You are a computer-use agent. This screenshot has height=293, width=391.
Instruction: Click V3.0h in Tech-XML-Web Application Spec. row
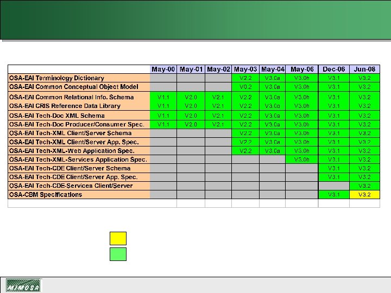[x=302, y=151]
